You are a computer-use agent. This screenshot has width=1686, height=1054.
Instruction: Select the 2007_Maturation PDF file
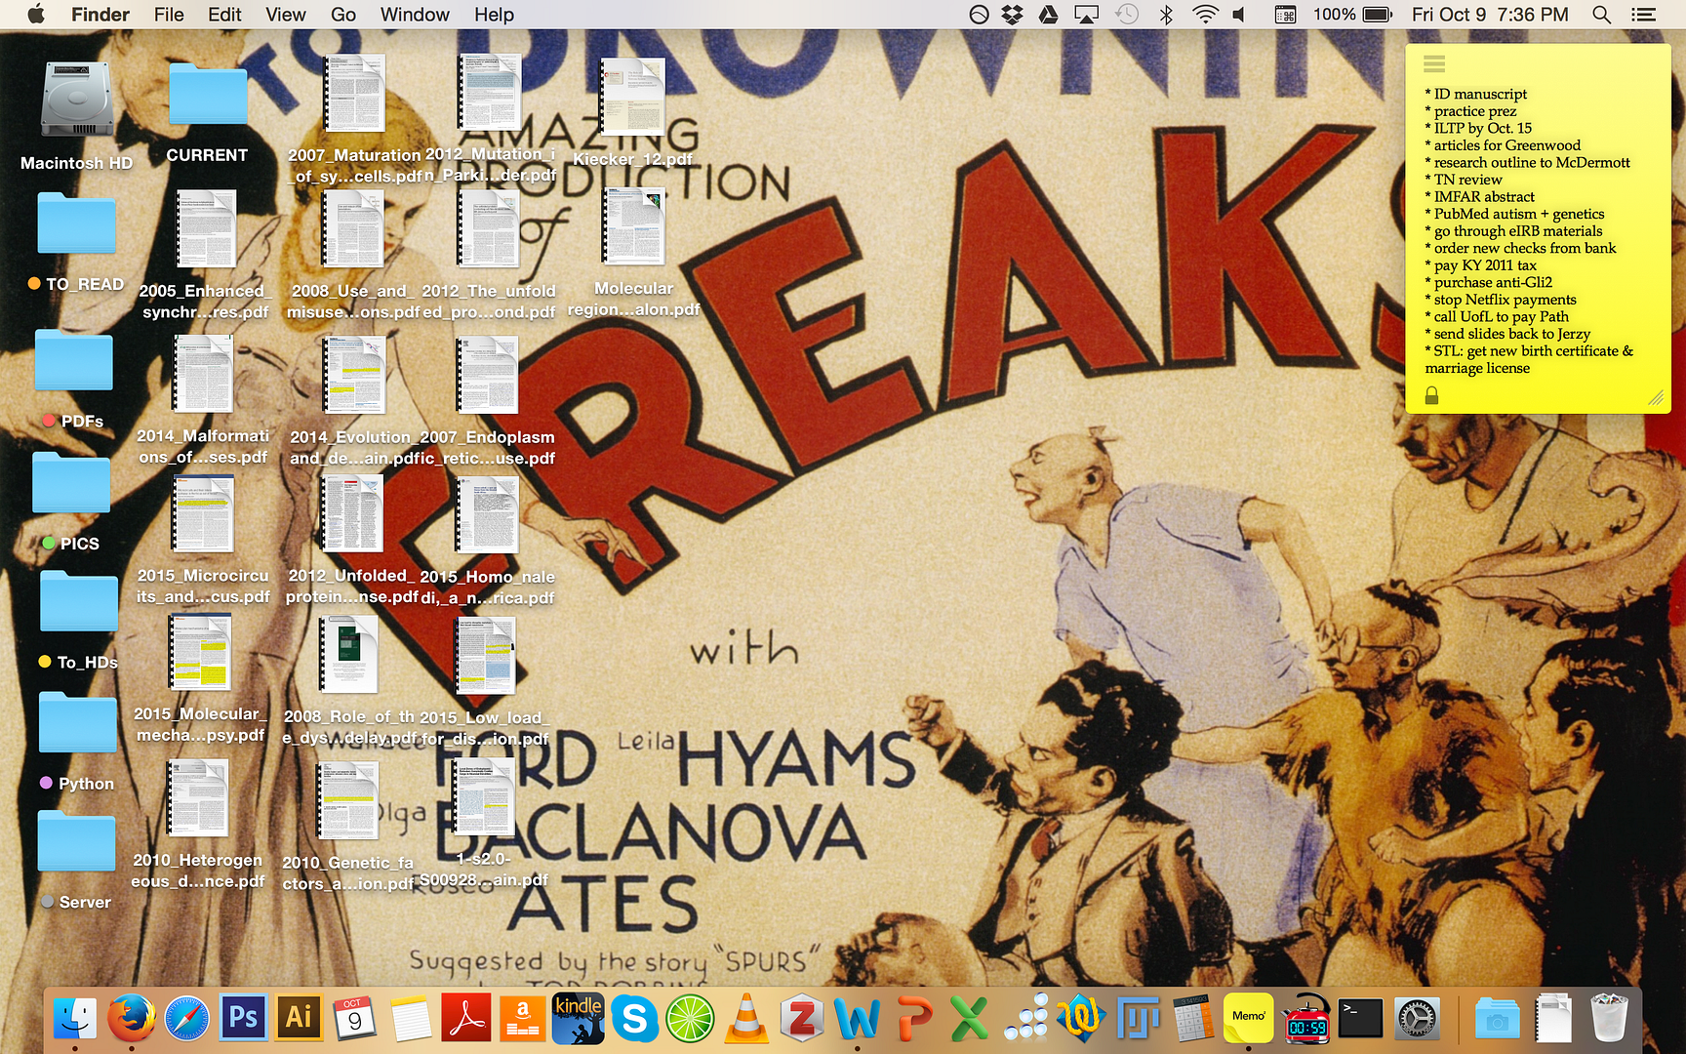[355, 94]
